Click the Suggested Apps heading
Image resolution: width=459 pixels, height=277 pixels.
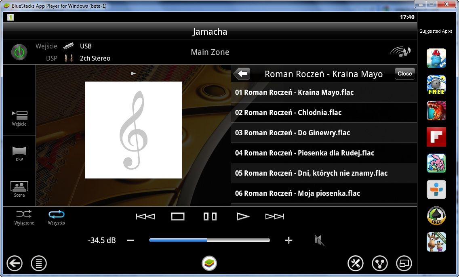436,31
